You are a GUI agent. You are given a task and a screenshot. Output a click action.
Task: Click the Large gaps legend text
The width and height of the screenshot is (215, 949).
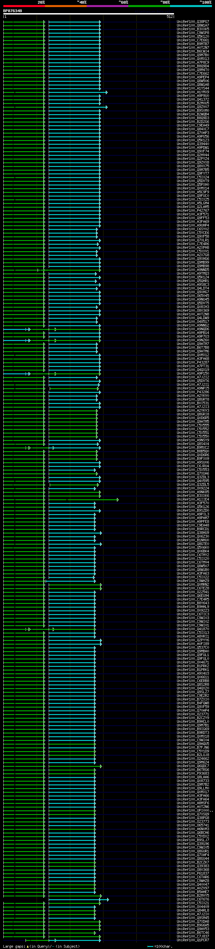pos(41,946)
